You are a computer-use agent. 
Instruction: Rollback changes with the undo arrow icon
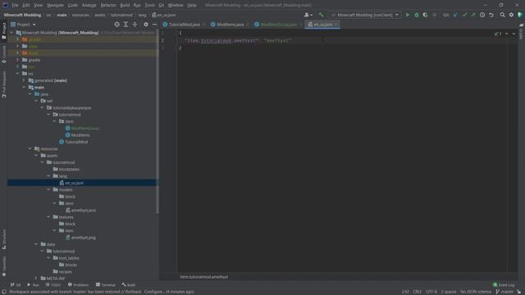pos(491,15)
